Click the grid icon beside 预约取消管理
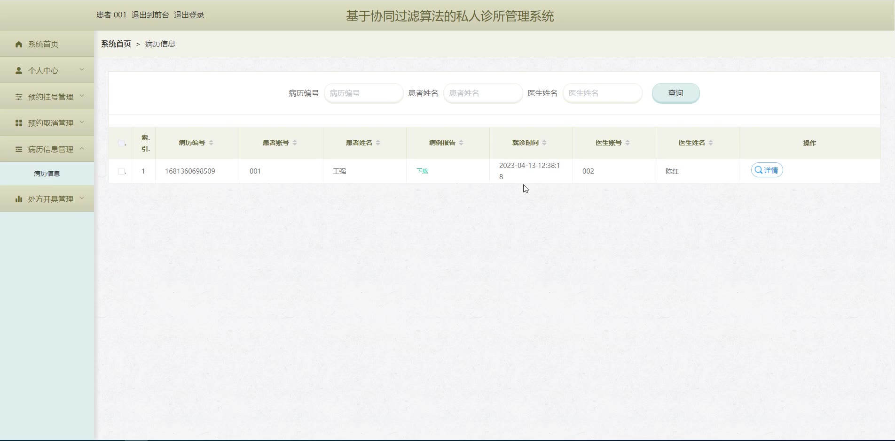The height and width of the screenshot is (441, 895). coord(19,123)
